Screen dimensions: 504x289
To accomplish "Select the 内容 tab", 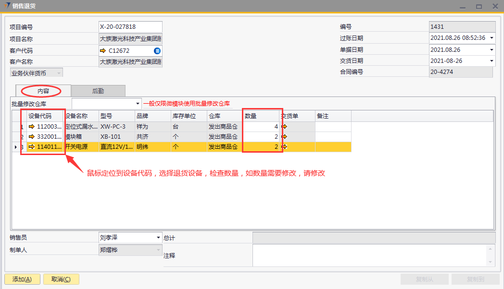I will click(43, 91).
